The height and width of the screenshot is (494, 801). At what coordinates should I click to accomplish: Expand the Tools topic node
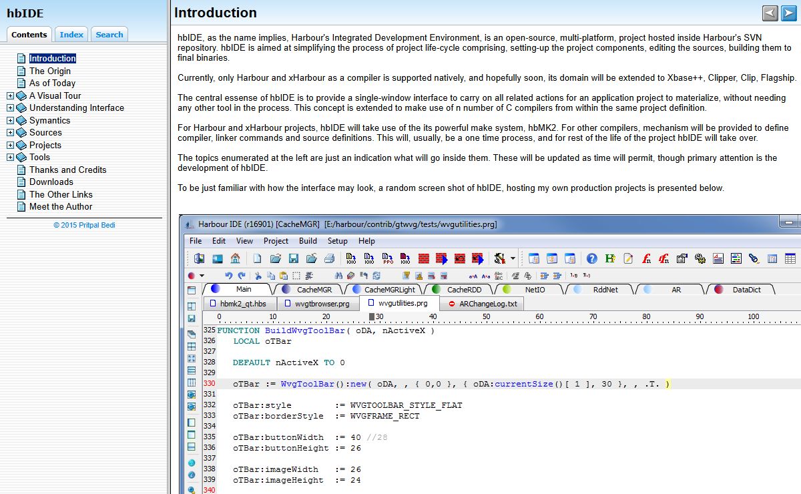click(10, 158)
